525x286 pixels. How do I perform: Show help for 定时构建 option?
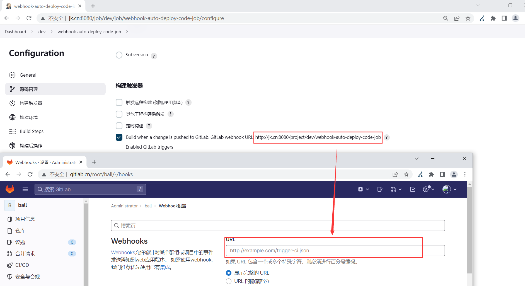(x=149, y=126)
